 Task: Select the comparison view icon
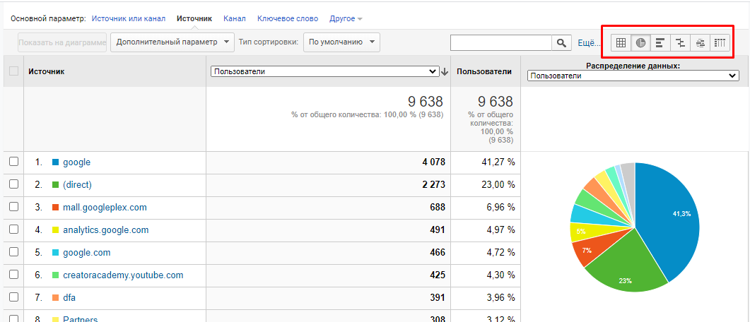(680, 42)
